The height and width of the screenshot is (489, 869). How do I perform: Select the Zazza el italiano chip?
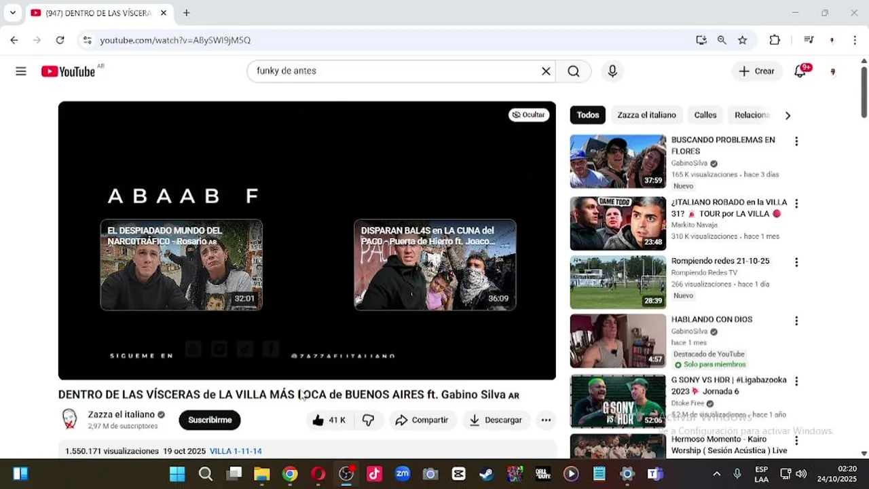(646, 115)
